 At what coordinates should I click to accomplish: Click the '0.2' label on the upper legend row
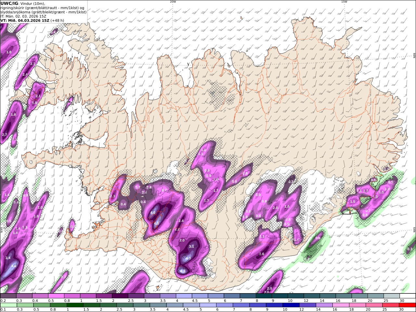point(3,301)
